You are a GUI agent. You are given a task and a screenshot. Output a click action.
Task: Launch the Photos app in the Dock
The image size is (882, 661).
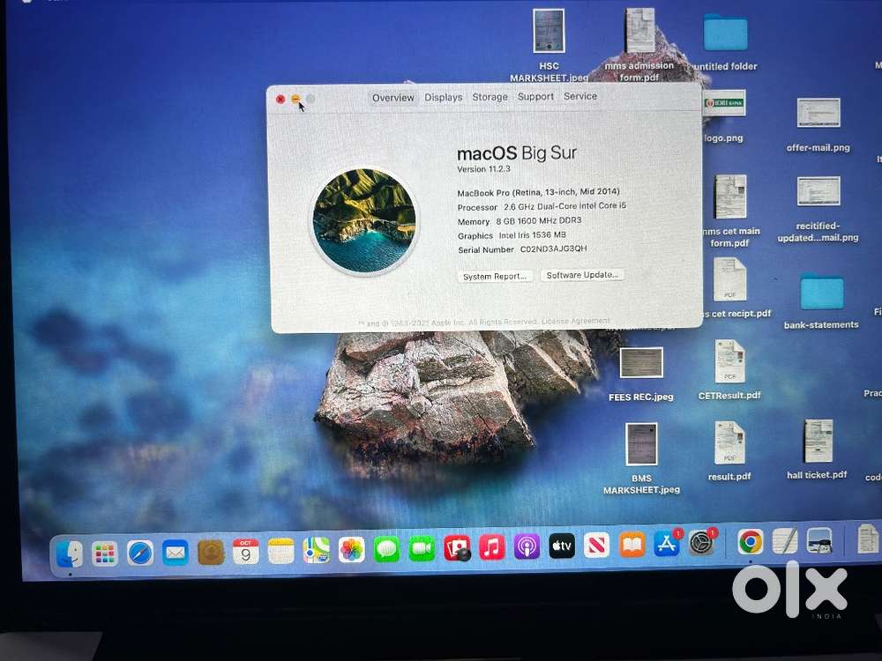coord(352,549)
